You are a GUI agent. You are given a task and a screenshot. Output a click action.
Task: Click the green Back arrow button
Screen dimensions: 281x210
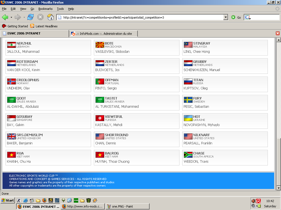point(5,17)
